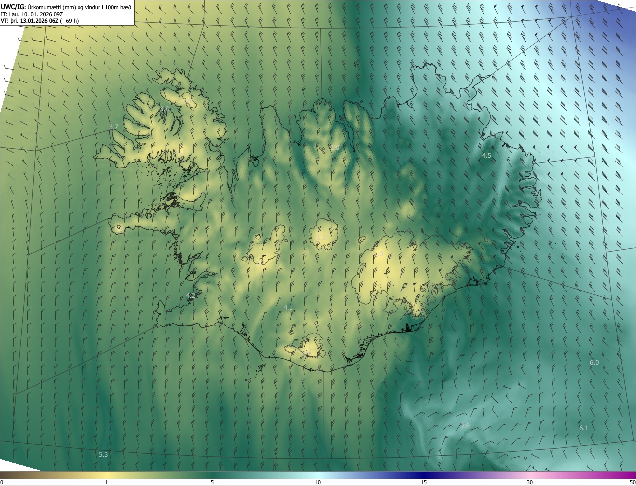
Task: Click the 10 tick on color scale
Action: click(318, 482)
